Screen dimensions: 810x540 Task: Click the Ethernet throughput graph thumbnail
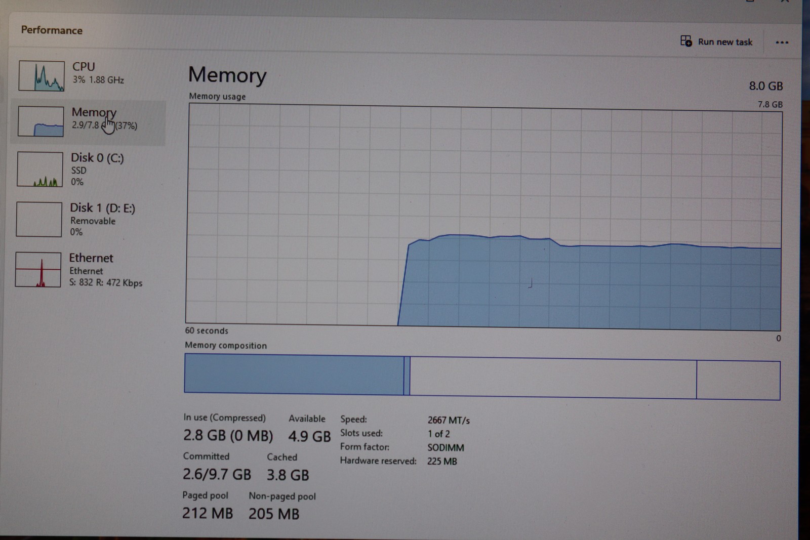tap(38, 270)
